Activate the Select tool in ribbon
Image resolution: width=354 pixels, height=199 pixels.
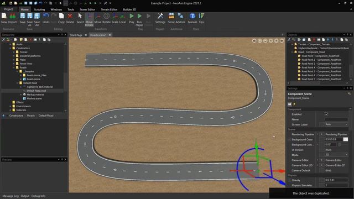(80, 18)
